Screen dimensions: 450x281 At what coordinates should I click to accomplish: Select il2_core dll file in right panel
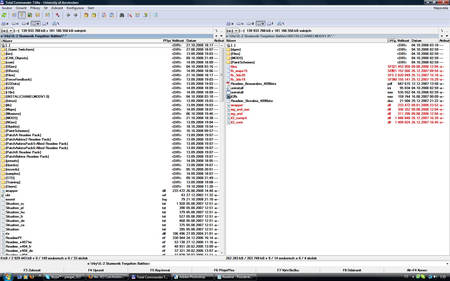tap(237, 122)
